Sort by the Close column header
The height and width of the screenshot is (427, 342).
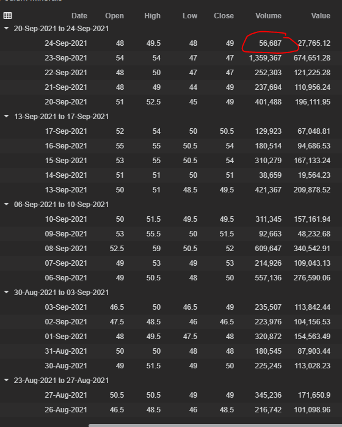tap(224, 16)
